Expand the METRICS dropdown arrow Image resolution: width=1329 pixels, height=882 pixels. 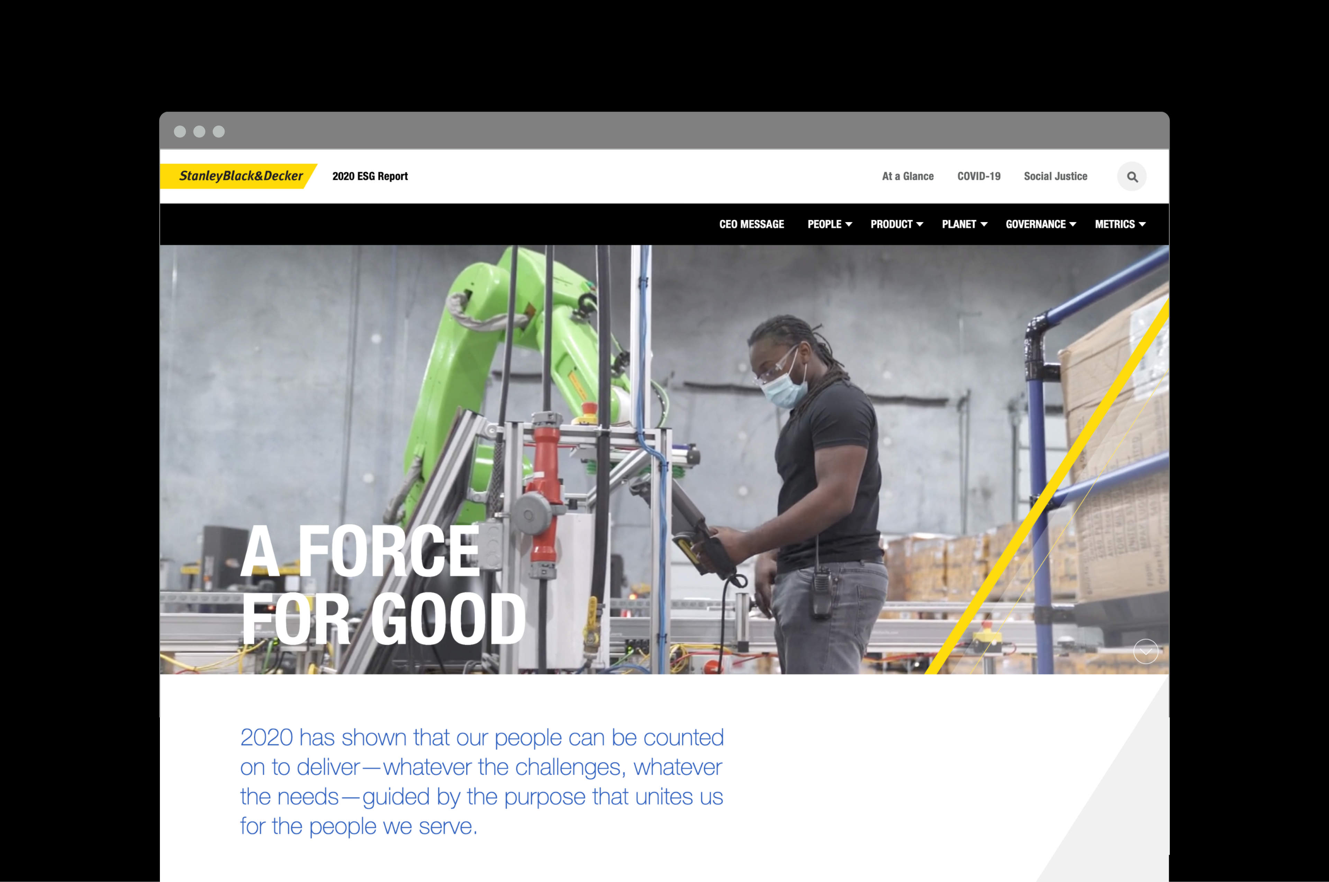pyautogui.click(x=1142, y=224)
